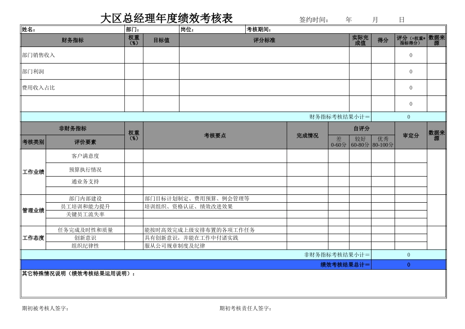The image size is (465, 329).
Task: Click the 签约时间 label
Action: [x=313, y=20]
